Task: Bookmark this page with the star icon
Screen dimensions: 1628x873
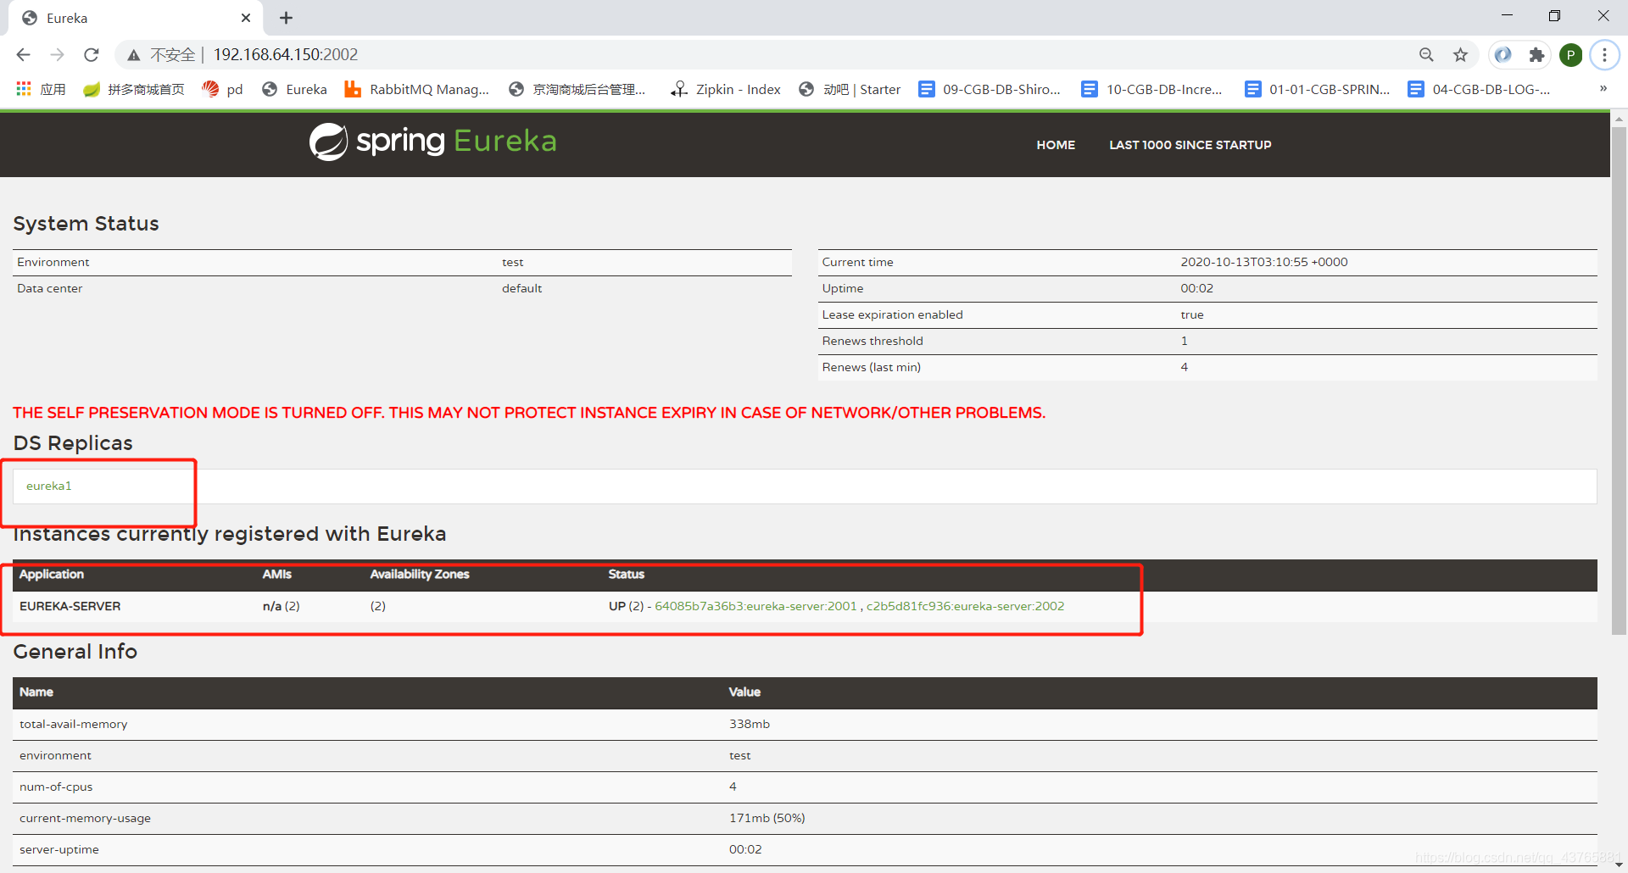Action: [x=1460, y=55]
